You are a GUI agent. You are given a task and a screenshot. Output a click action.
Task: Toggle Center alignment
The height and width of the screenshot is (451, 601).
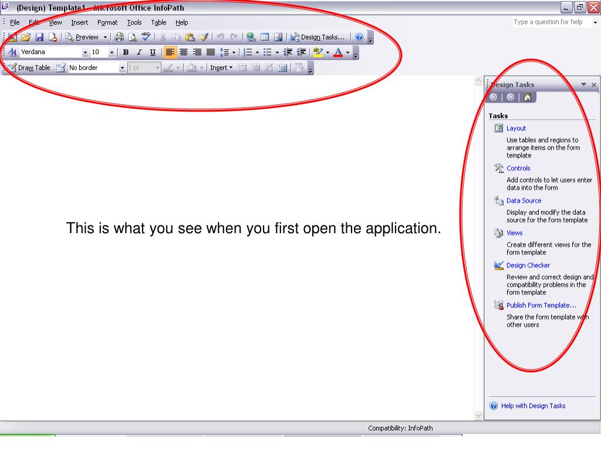[184, 52]
